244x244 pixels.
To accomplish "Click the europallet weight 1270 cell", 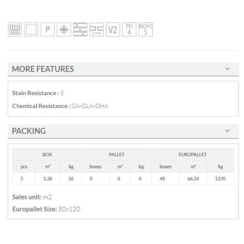I will (x=220, y=179).
